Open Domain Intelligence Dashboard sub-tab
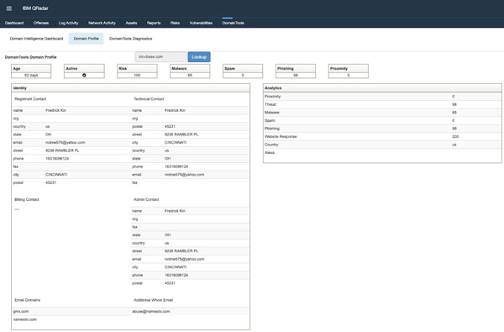 36,39
